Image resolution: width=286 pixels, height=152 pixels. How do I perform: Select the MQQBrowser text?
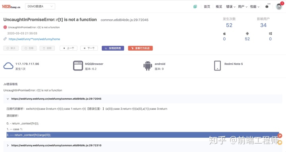pyautogui.click(x=94, y=64)
